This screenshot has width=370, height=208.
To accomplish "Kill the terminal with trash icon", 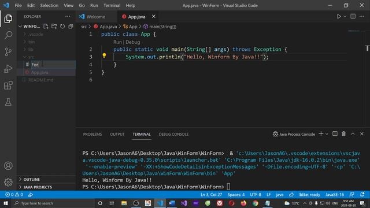I will (343, 133).
